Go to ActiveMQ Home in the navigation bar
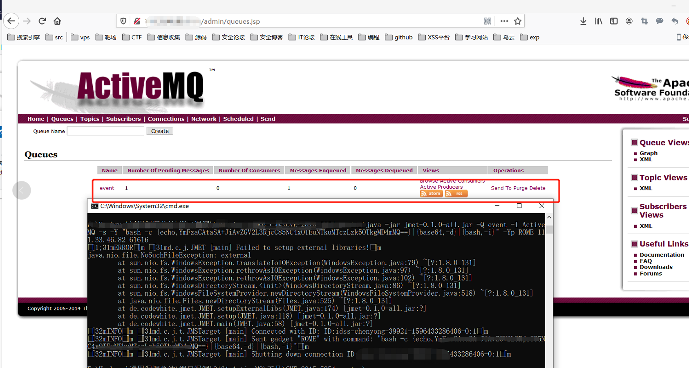Screen dimensions: 689x368 36,119
